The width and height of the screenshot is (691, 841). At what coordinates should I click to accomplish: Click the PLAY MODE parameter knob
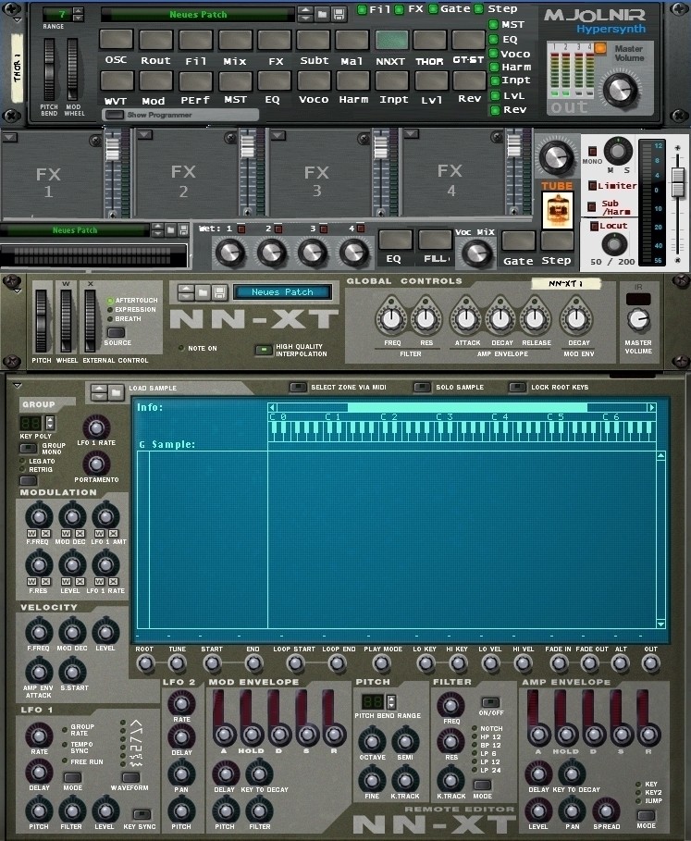point(382,663)
